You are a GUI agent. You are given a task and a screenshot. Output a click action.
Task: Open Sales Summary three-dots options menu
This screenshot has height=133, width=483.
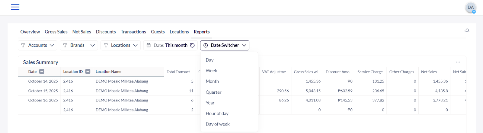[x=458, y=62]
